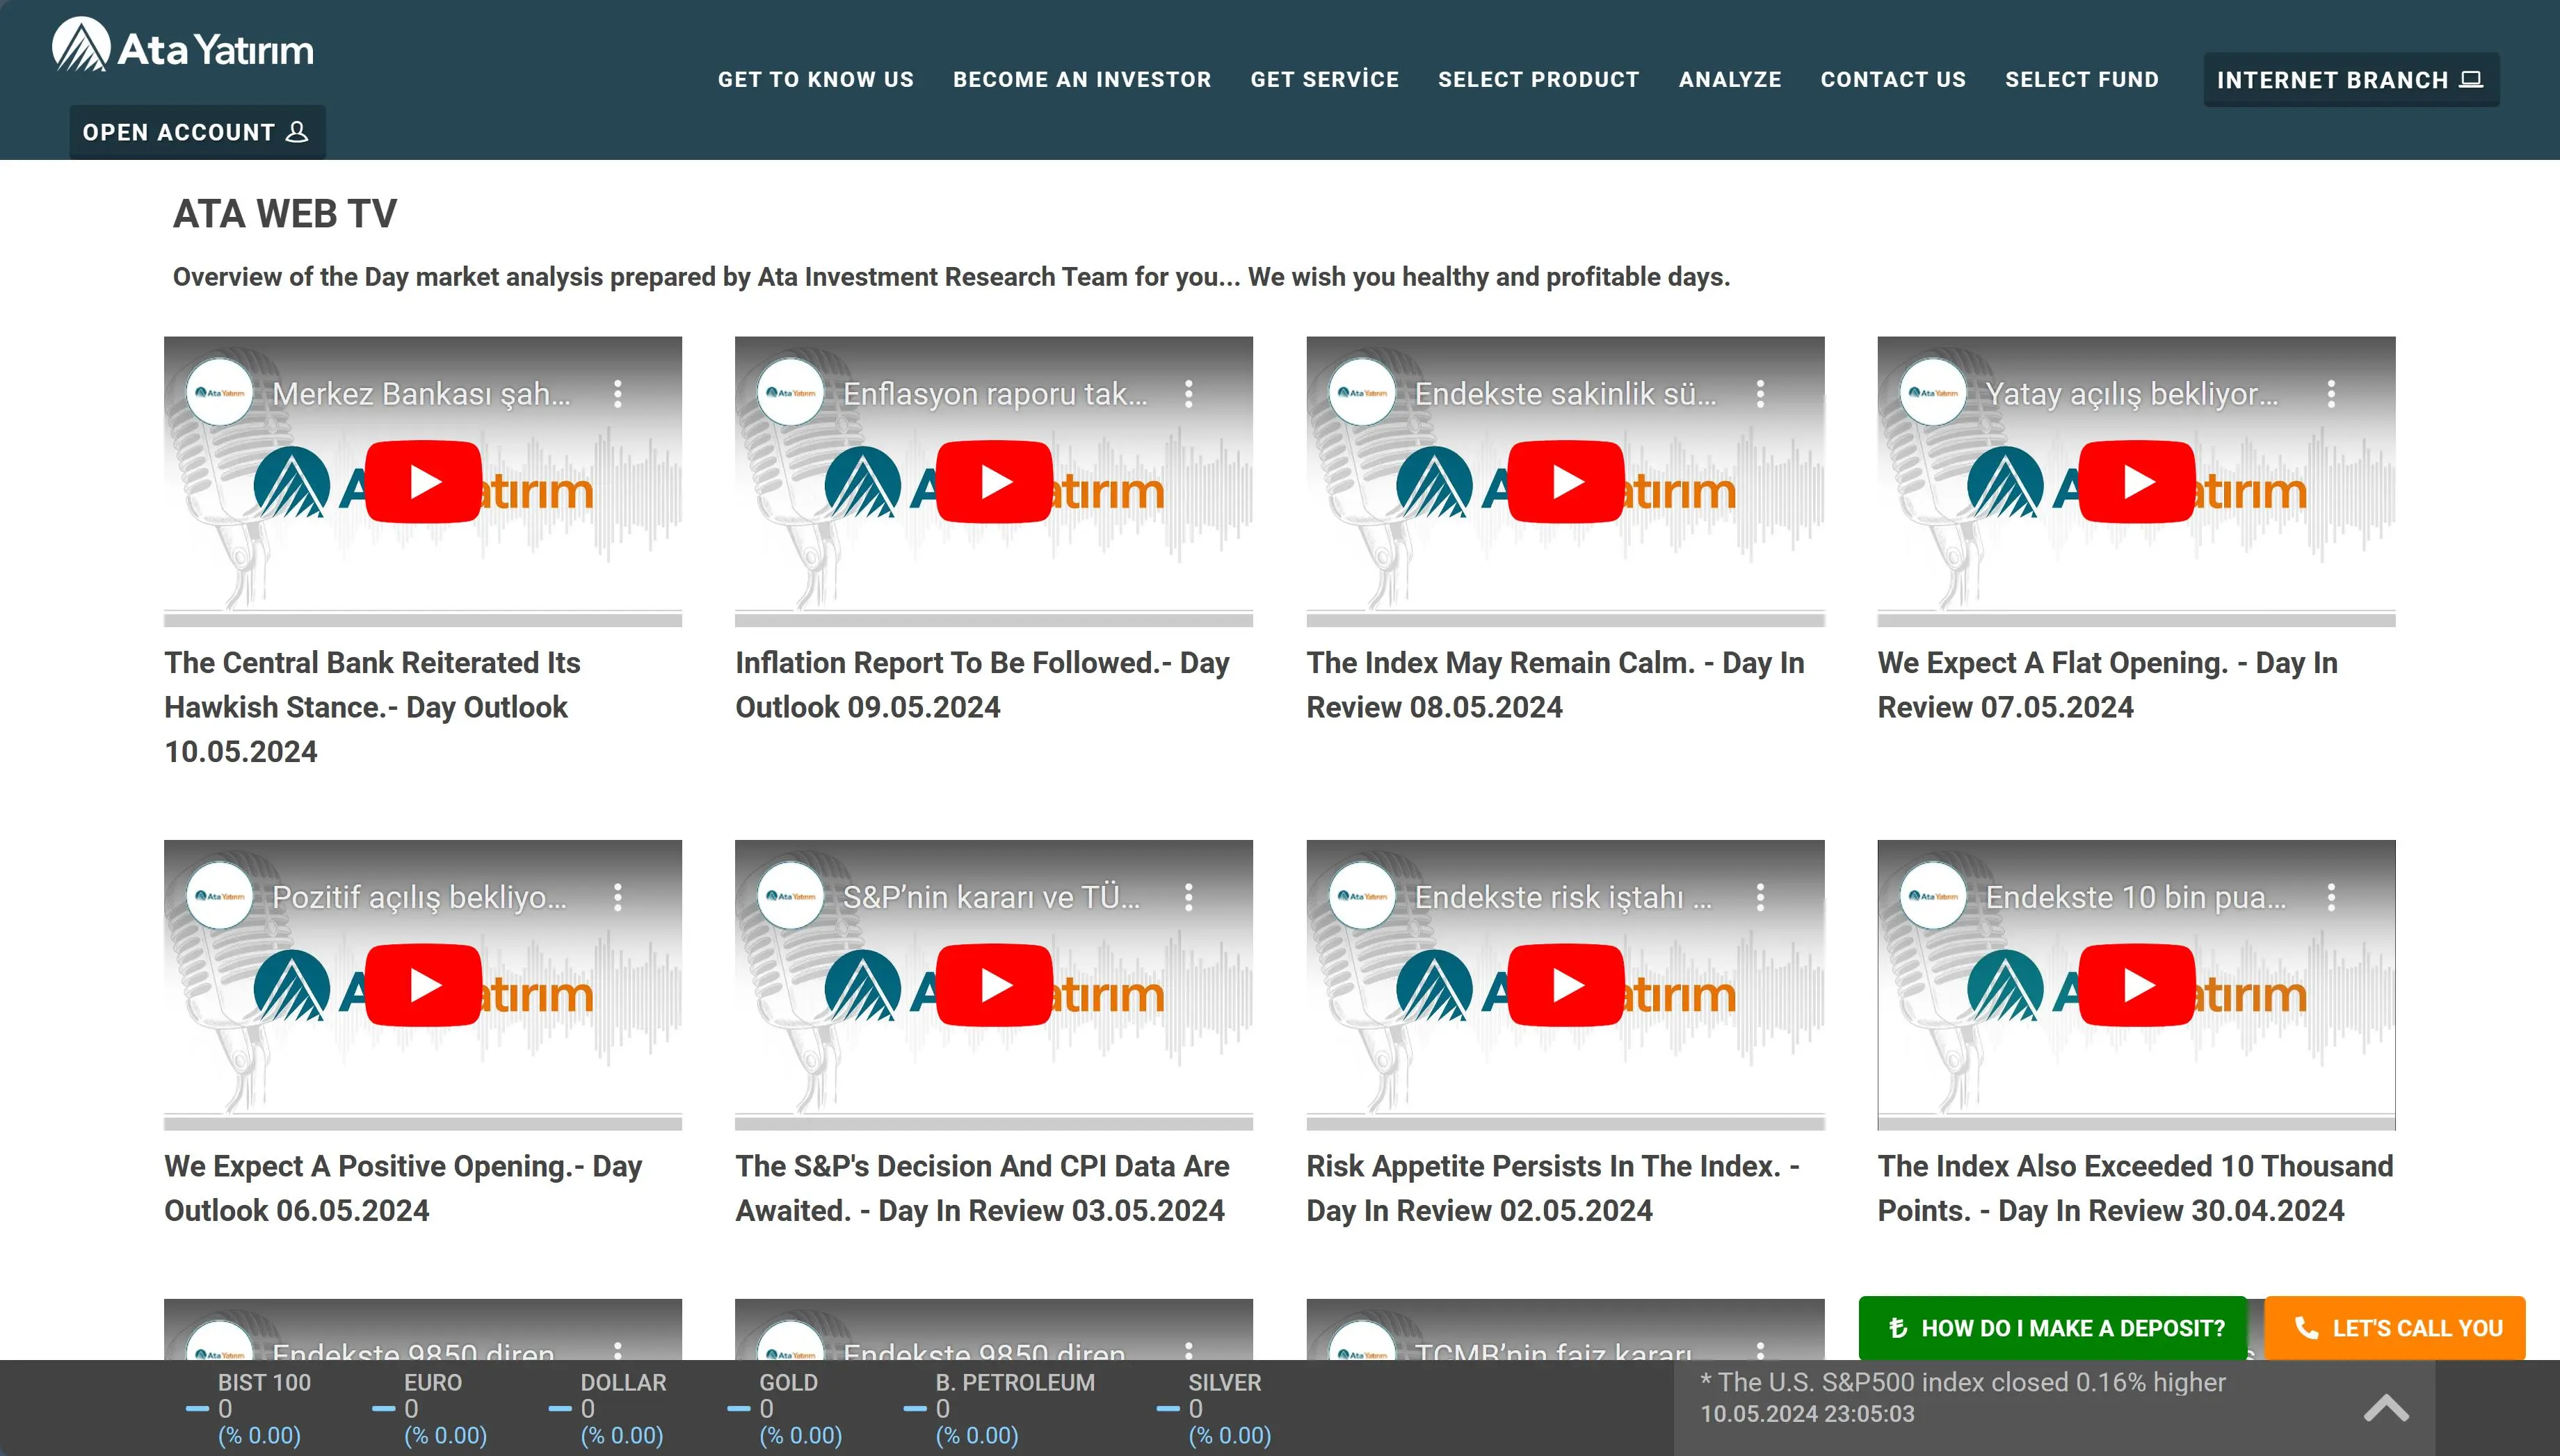Play the Risk Appetite Persists video
Screen dimensions: 2560x1456
click(x=1565, y=985)
